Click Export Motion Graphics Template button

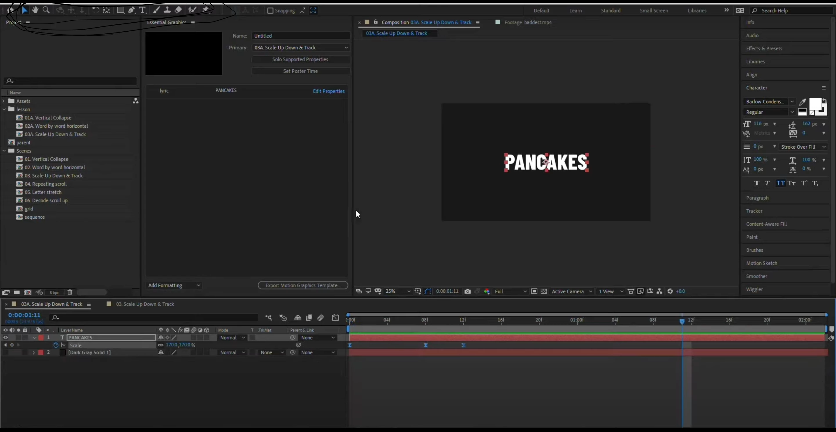302,285
